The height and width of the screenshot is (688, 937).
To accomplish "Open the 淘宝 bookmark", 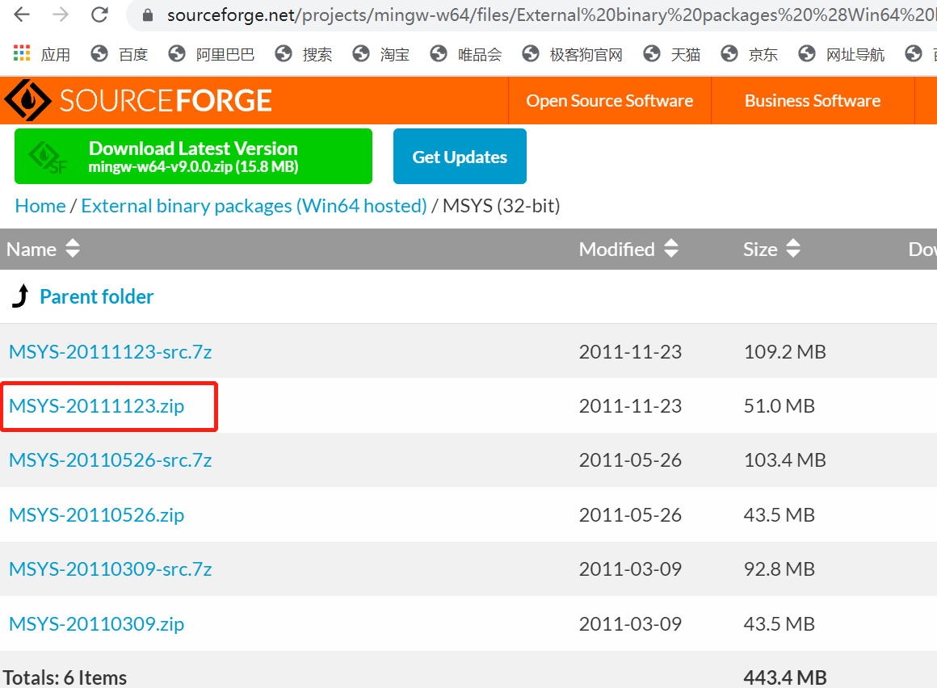I will pyautogui.click(x=395, y=53).
